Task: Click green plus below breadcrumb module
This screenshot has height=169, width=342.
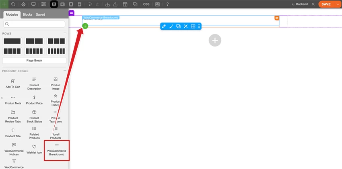Action: pos(85,26)
